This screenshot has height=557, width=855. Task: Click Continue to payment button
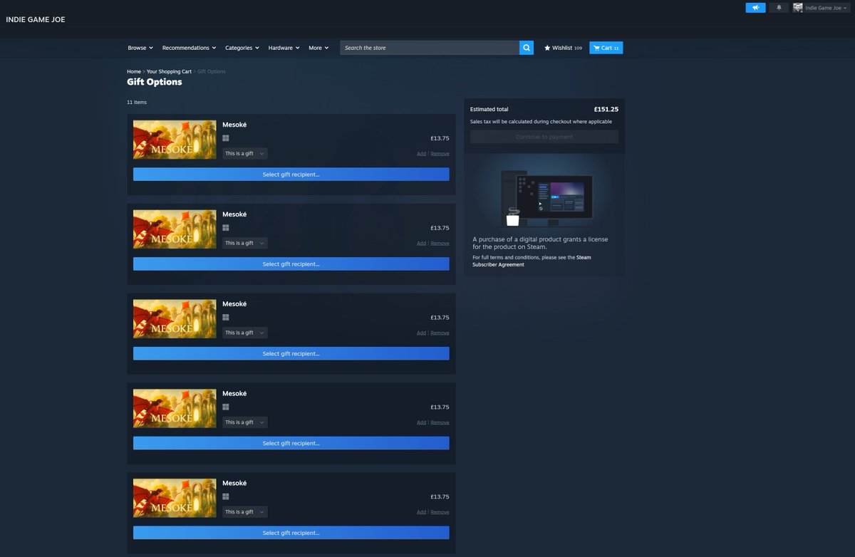coord(544,137)
